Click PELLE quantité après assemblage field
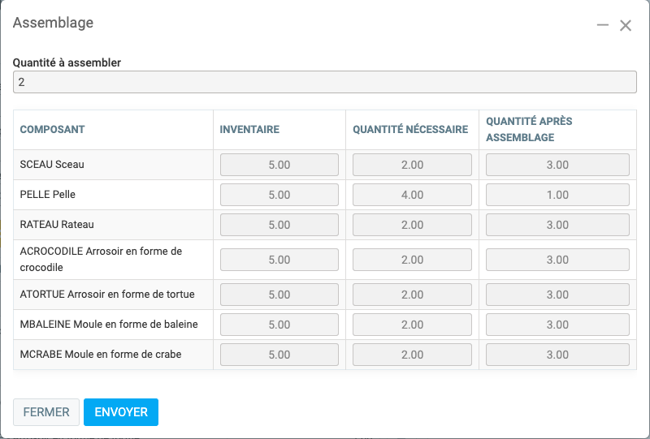The height and width of the screenshot is (439, 650). 557,195
